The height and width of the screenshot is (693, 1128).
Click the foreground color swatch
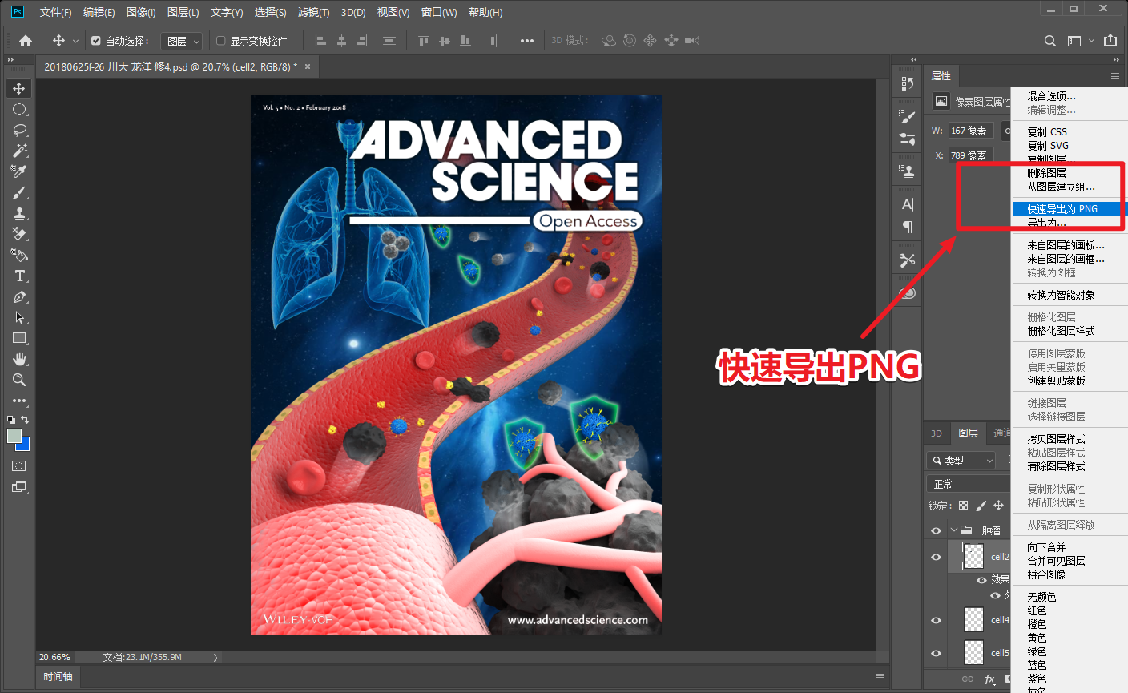(14, 436)
